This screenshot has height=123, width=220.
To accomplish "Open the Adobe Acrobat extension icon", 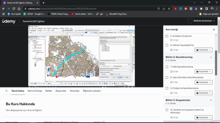I will [x=175, y=9].
